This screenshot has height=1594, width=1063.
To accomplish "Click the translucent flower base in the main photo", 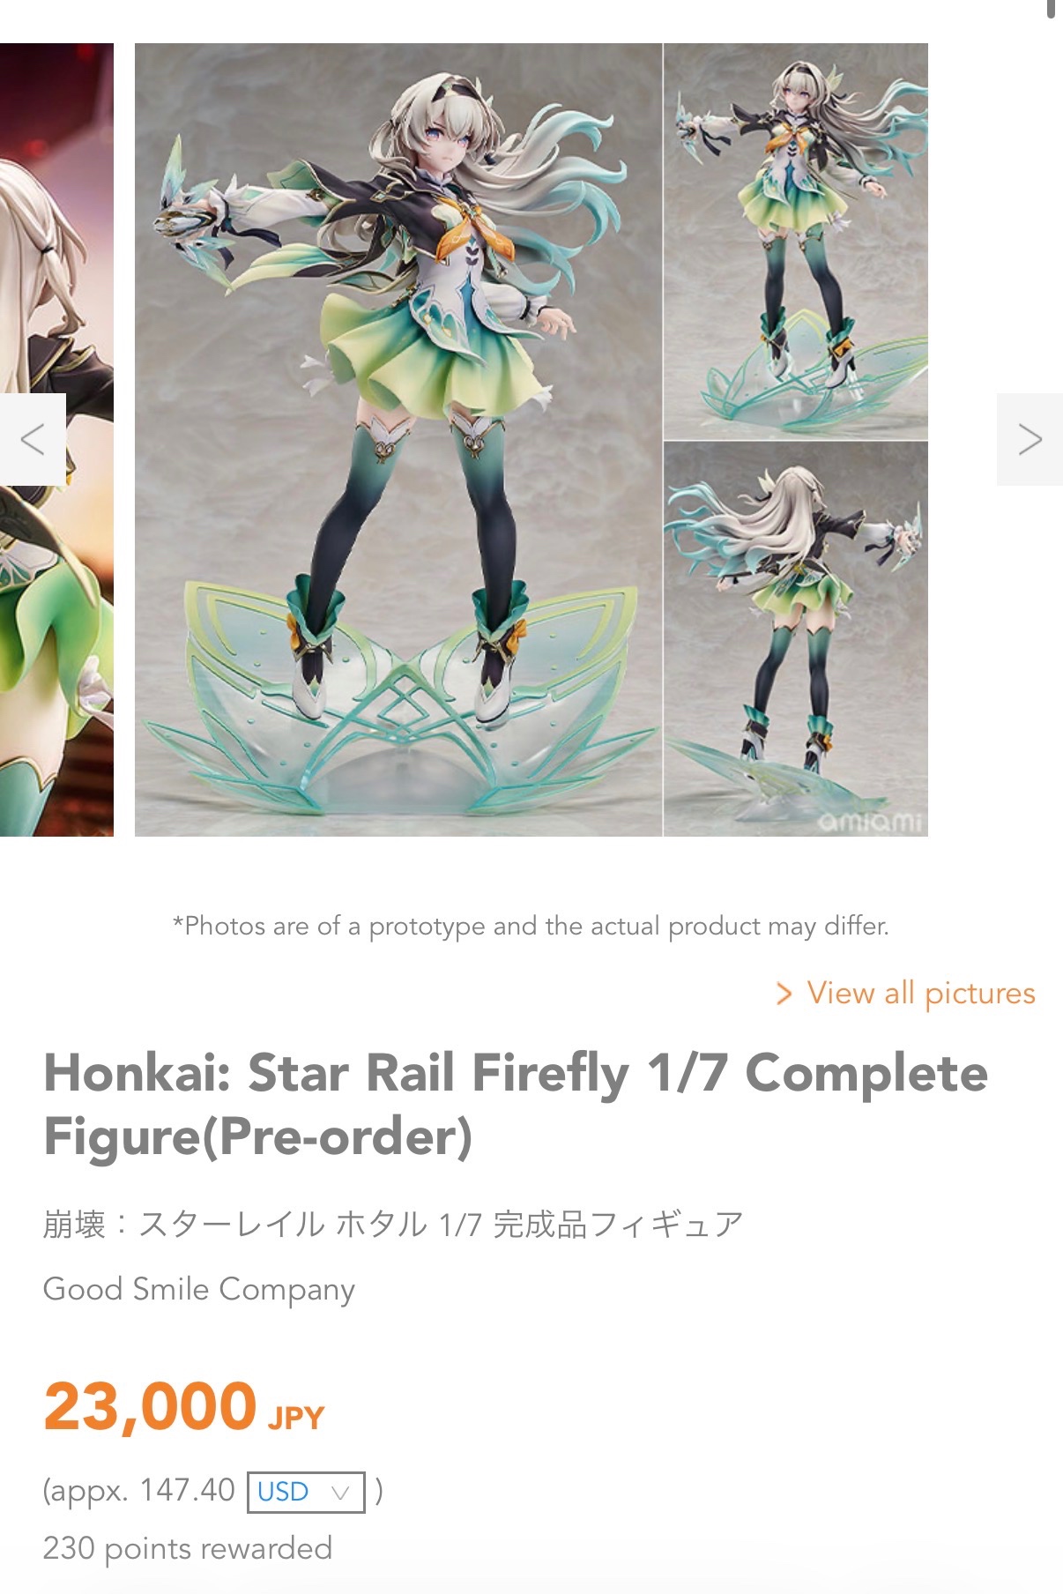I will [x=398, y=705].
